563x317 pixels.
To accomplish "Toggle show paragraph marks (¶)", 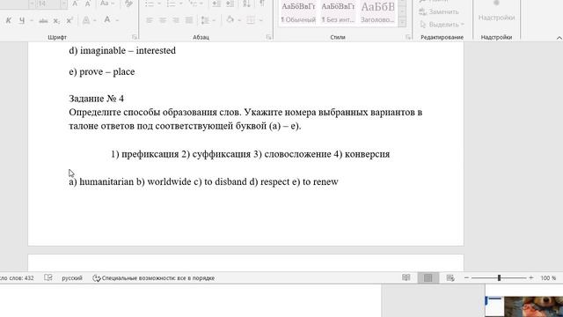I will point(262,4).
